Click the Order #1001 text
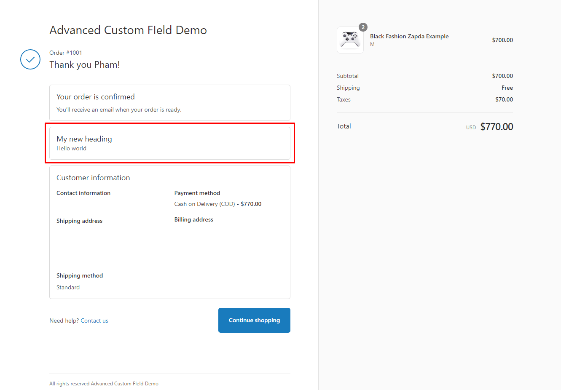The height and width of the screenshot is (390, 561). pyautogui.click(x=66, y=53)
